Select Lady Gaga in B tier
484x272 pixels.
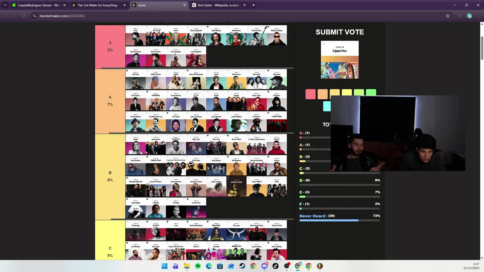pyautogui.click(x=135, y=208)
